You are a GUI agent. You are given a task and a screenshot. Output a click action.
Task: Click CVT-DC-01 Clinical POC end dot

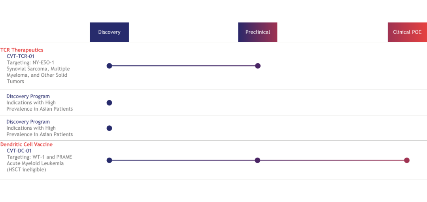click(x=407, y=160)
